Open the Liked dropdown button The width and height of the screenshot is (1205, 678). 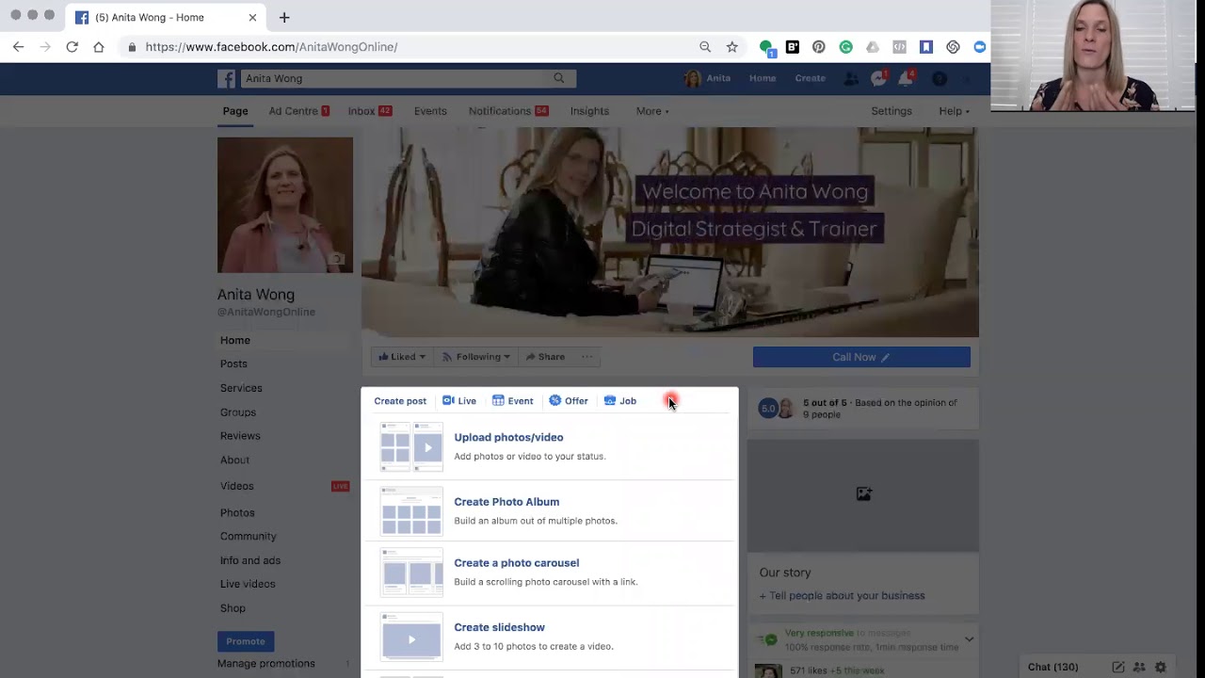pyautogui.click(x=402, y=357)
